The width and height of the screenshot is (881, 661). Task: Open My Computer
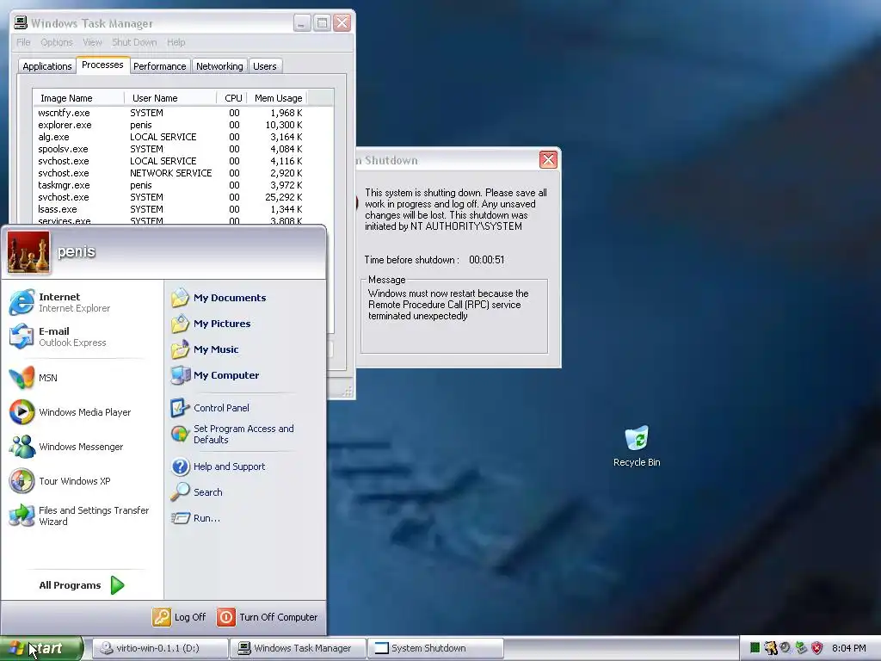pyautogui.click(x=215, y=375)
